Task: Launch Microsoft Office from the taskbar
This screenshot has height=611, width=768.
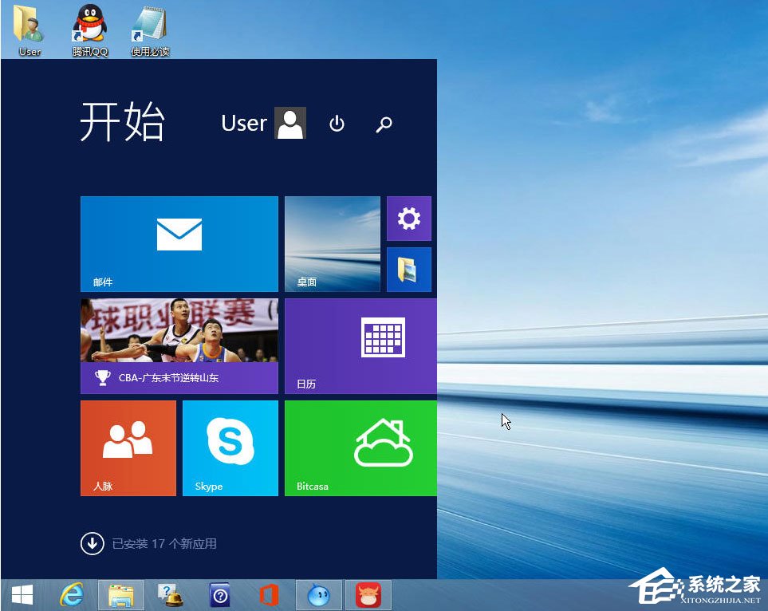Action: pos(269,594)
